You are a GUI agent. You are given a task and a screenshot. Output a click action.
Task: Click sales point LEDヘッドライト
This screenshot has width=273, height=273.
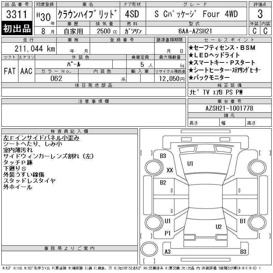point(214,55)
